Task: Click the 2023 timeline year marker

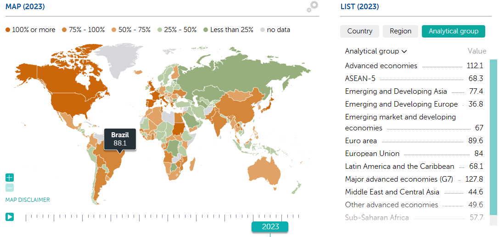Action: coord(270,226)
